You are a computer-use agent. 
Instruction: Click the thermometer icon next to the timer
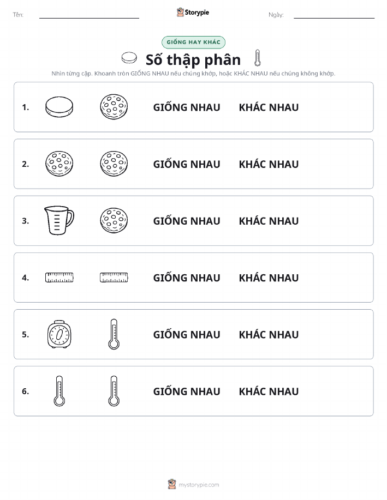coord(114,334)
